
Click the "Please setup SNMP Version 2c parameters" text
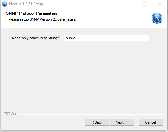click(42, 19)
